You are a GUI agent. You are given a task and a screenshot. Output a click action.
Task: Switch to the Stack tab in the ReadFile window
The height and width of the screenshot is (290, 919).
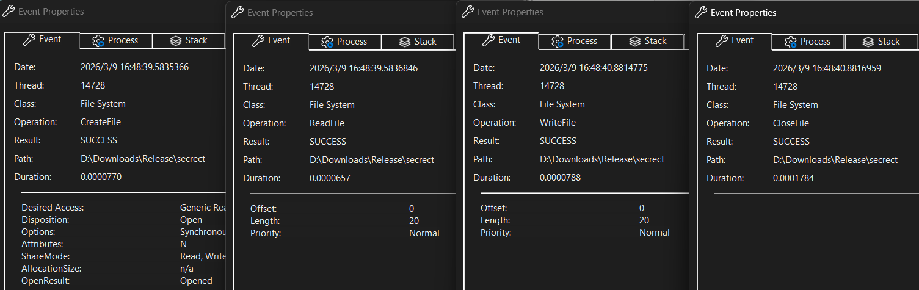[x=418, y=42]
